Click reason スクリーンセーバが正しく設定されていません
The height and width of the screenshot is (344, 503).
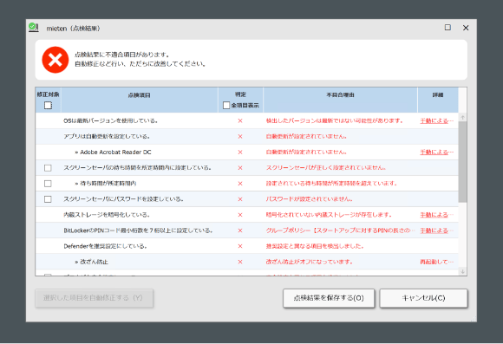[x=326, y=168]
